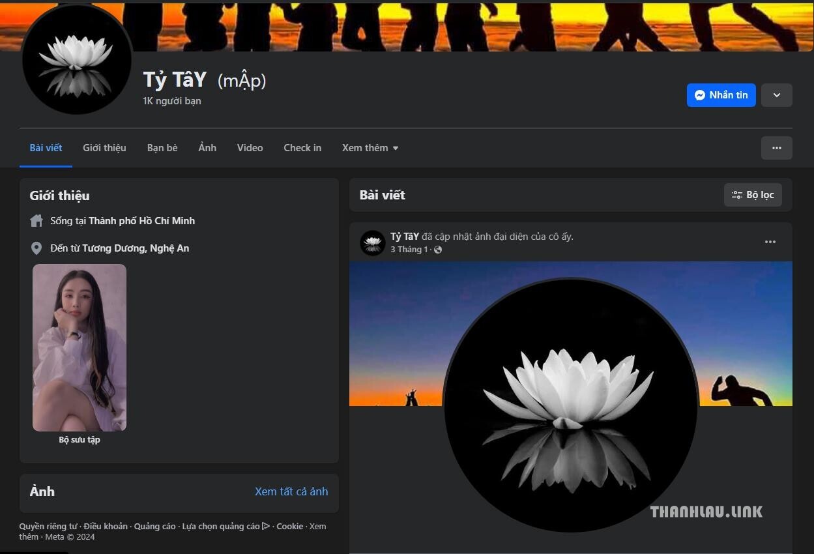The height and width of the screenshot is (554, 814).
Task: Click the updated lotus profile photo in post
Action: click(571, 405)
